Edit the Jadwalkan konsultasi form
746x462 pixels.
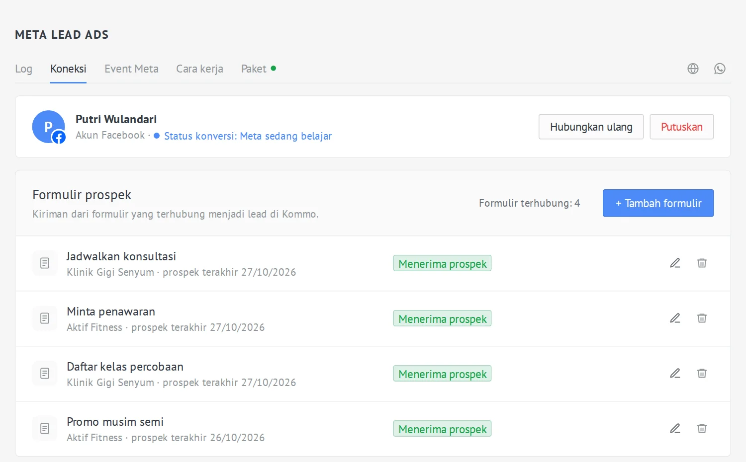(x=675, y=263)
